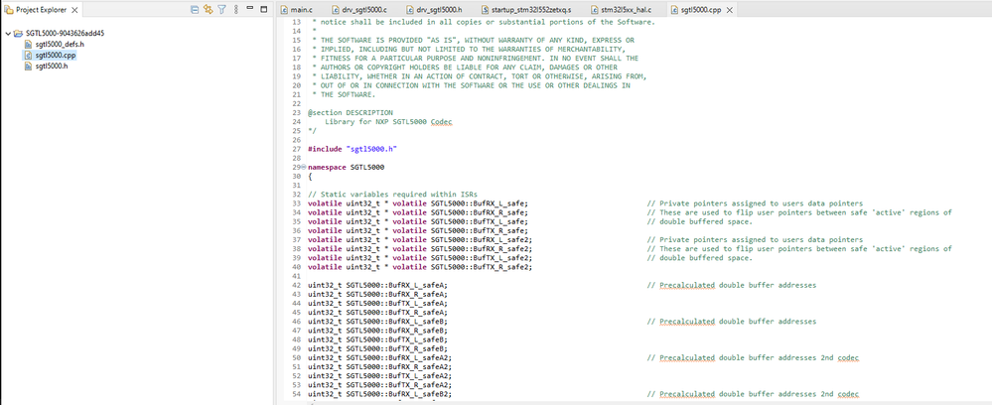The height and width of the screenshot is (405, 992).
Task: Click 'THE SOFTWARE IS PROVIDED "AS IS"' comment line
Action: [x=474, y=40]
